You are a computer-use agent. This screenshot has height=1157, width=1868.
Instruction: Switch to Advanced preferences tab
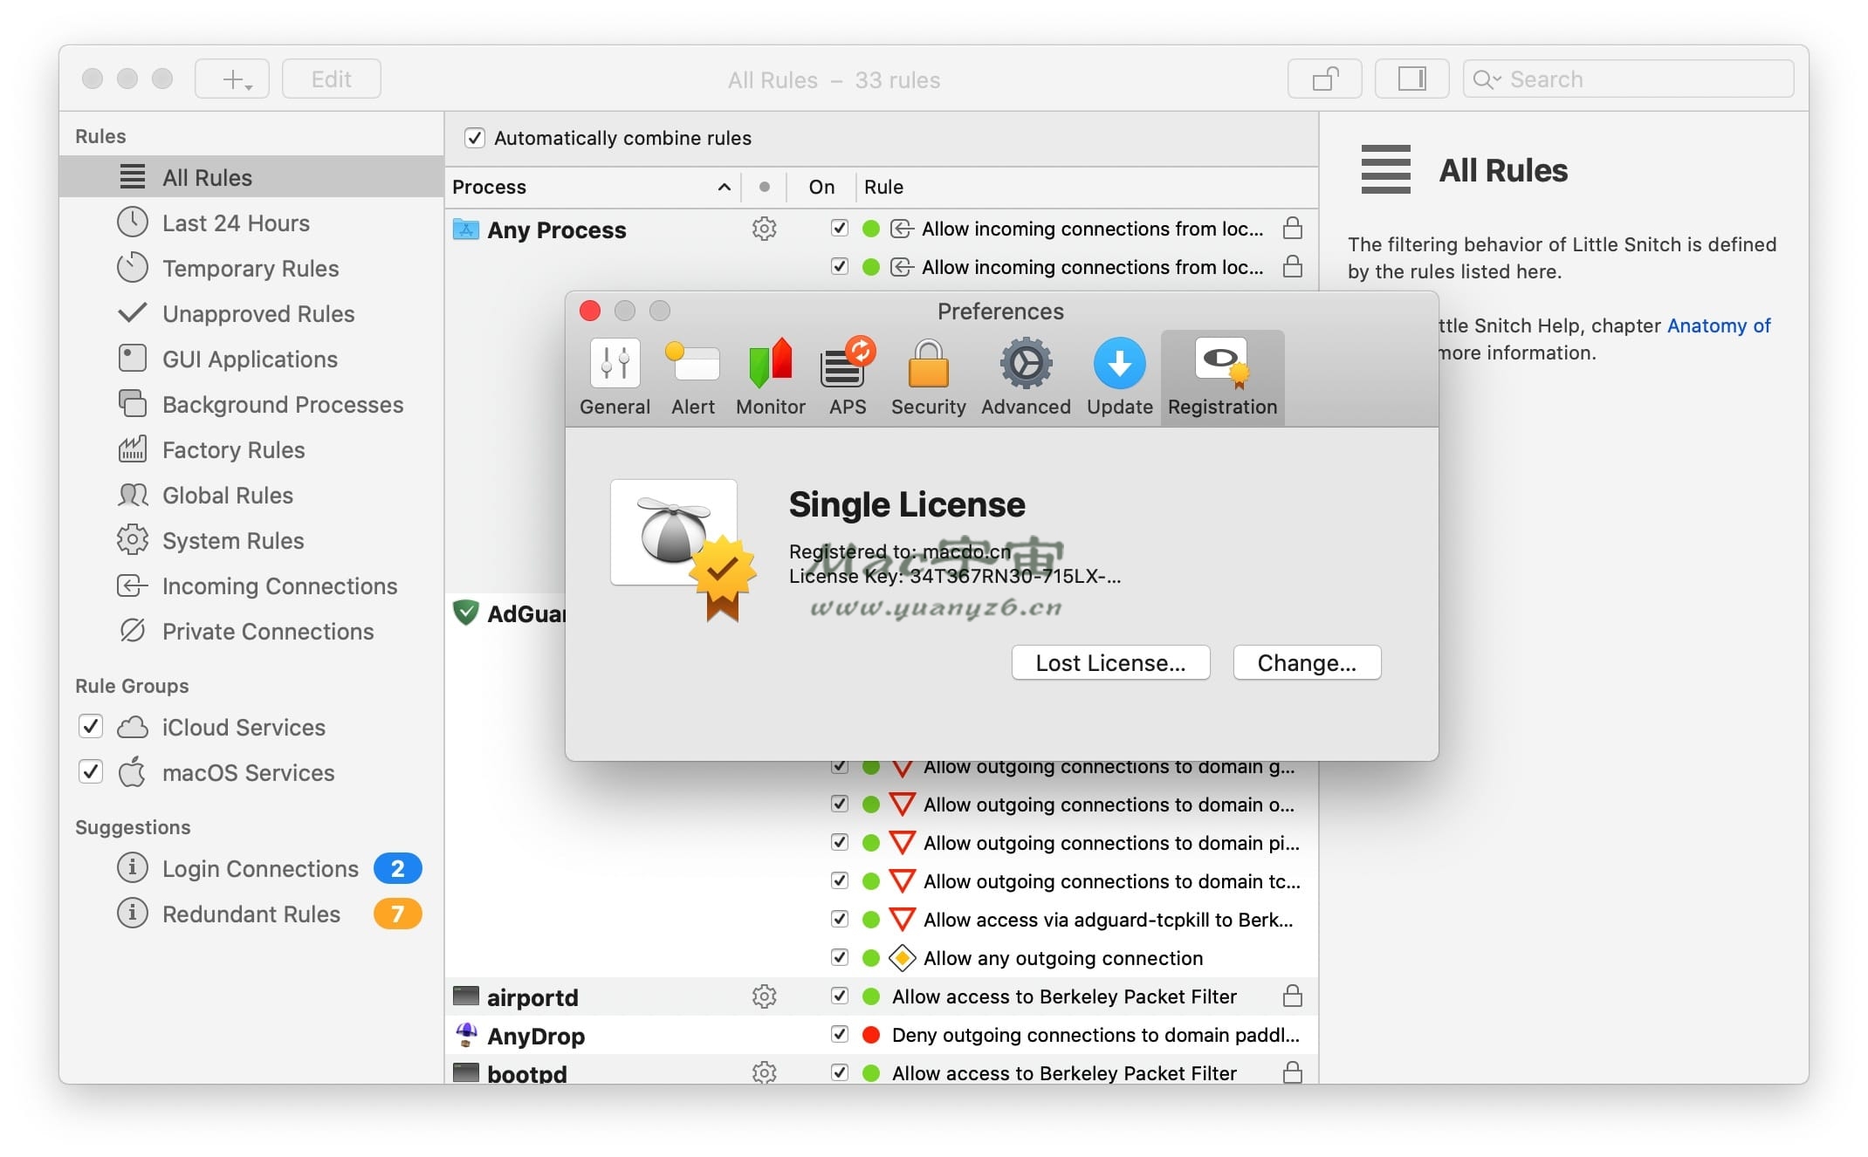coord(1025,376)
